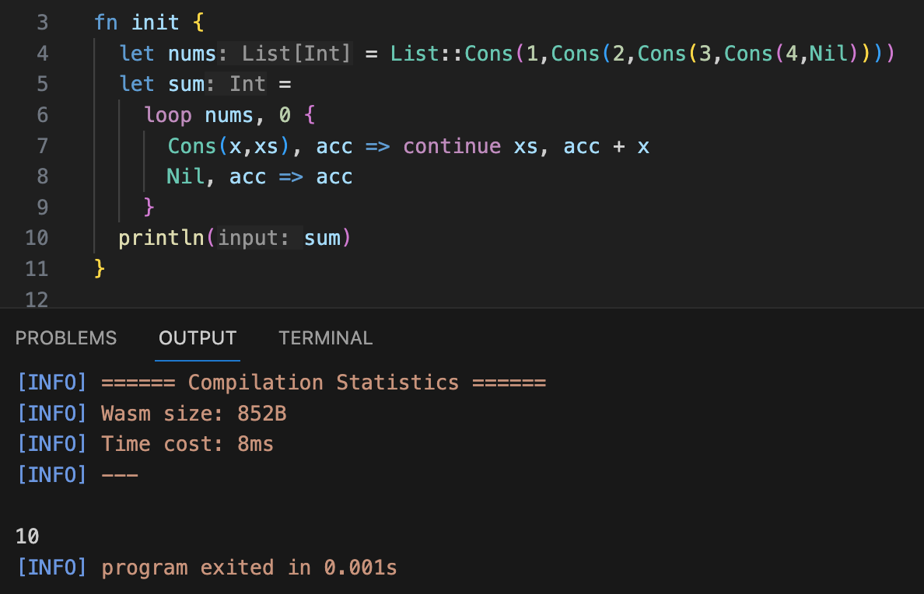Click the Time cost: 8ms output line
This screenshot has width=924, height=594.
187,444
